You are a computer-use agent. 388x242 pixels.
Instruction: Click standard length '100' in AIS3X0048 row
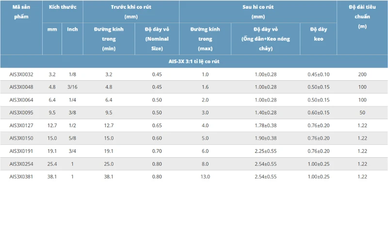pos(362,87)
